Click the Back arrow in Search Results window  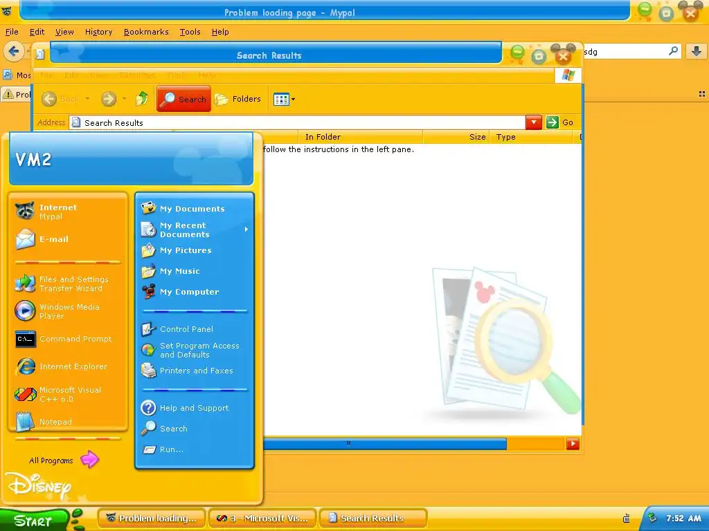[x=49, y=98]
